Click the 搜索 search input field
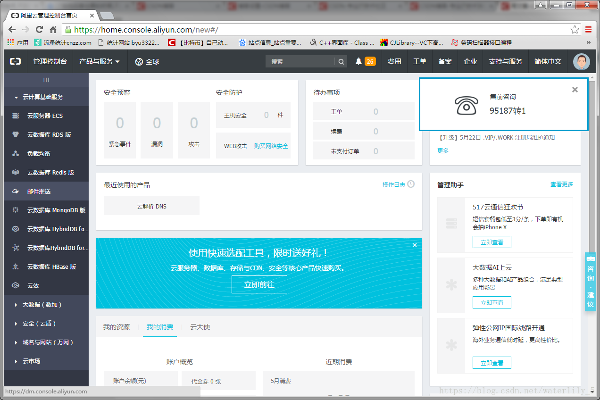 302,61
